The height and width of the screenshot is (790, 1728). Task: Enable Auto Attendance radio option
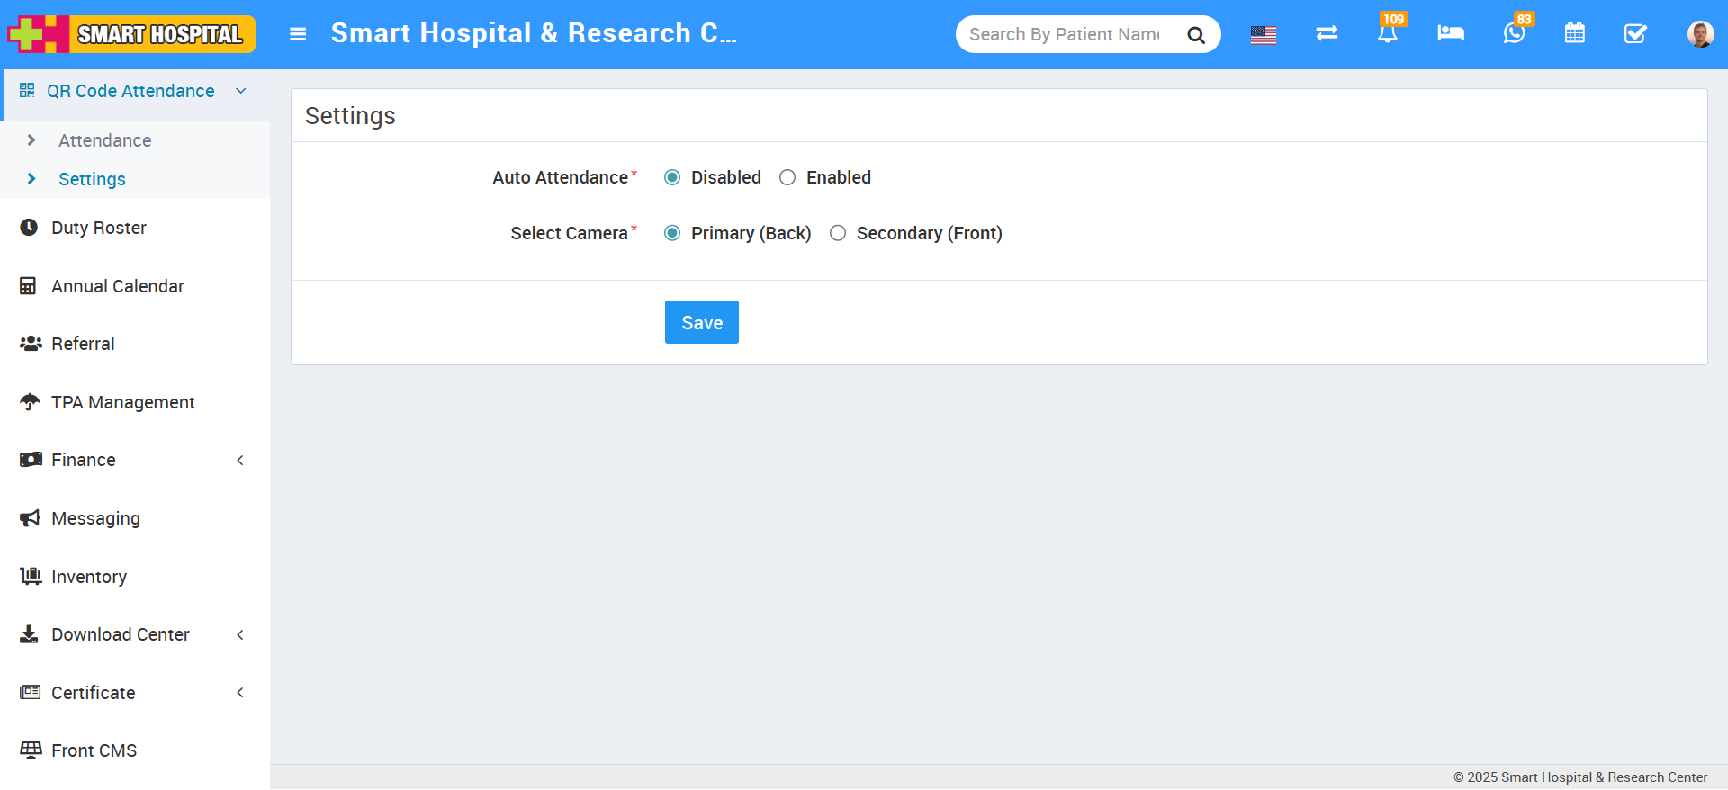787,177
